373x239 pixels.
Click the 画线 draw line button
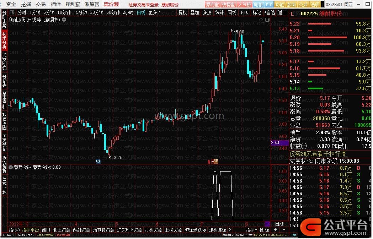click(x=232, y=12)
